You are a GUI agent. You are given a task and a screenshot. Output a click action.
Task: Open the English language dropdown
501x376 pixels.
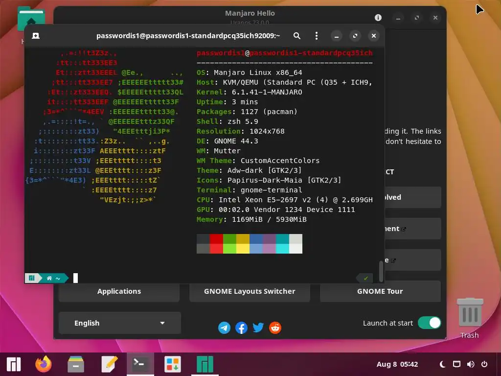point(120,323)
